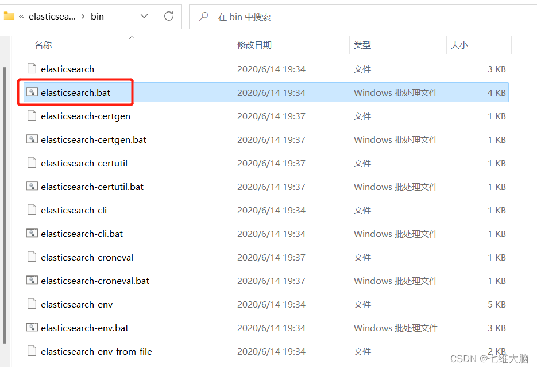Click the elasticsearch-cli file icon
537x369 pixels.
coord(32,209)
